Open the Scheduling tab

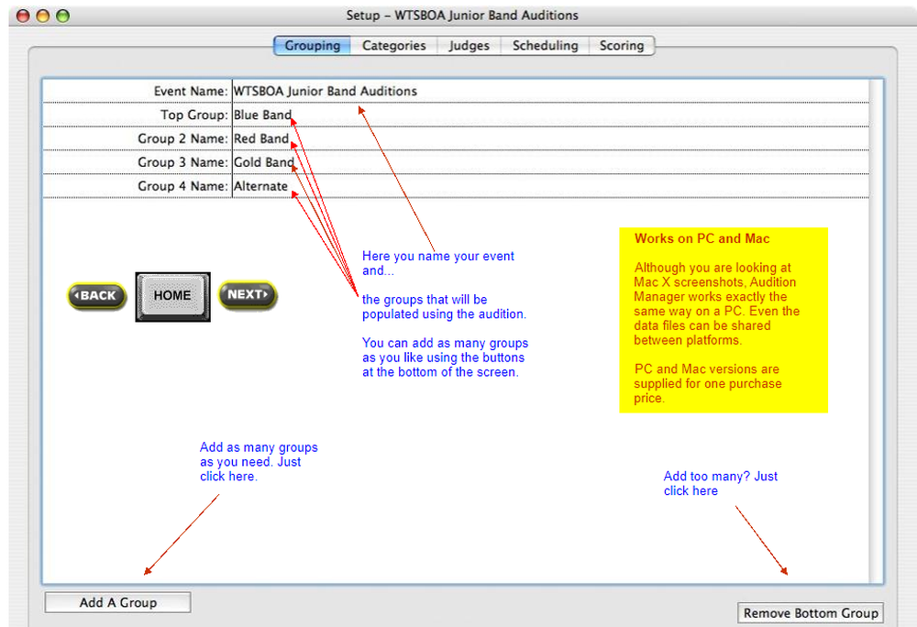point(545,45)
